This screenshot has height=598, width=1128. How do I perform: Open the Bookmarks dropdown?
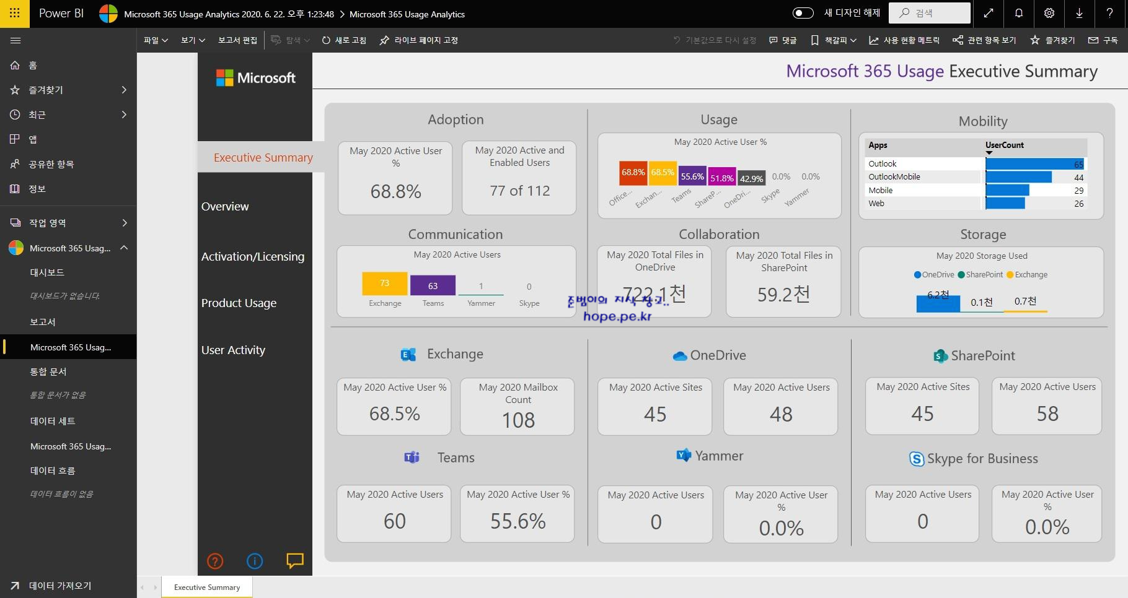(834, 40)
